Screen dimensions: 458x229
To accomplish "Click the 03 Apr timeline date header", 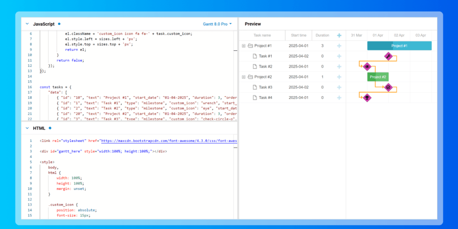I will [x=421, y=35].
